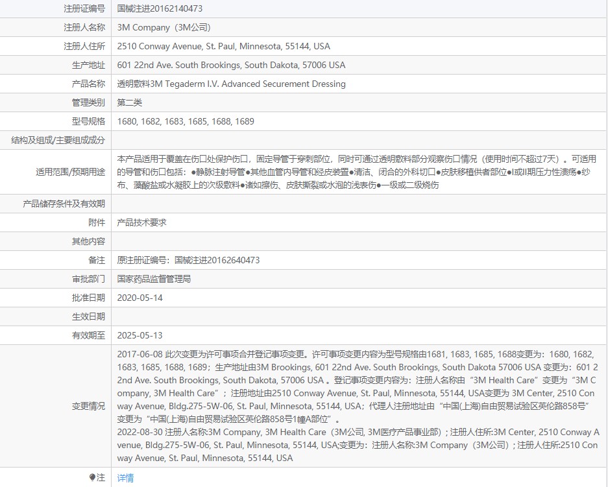Select registration number 国械注进20162140473
Viewport: 608px width, 487px height.
[x=160, y=8]
